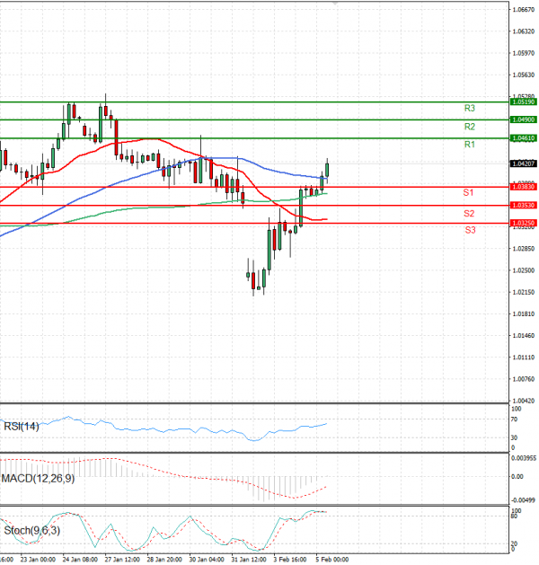The width and height of the screenshot is (539, 565).
Task: Click the 1.06670 price axis value
Action: tap(524, 10)
